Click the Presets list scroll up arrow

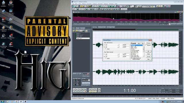point(143,45)
